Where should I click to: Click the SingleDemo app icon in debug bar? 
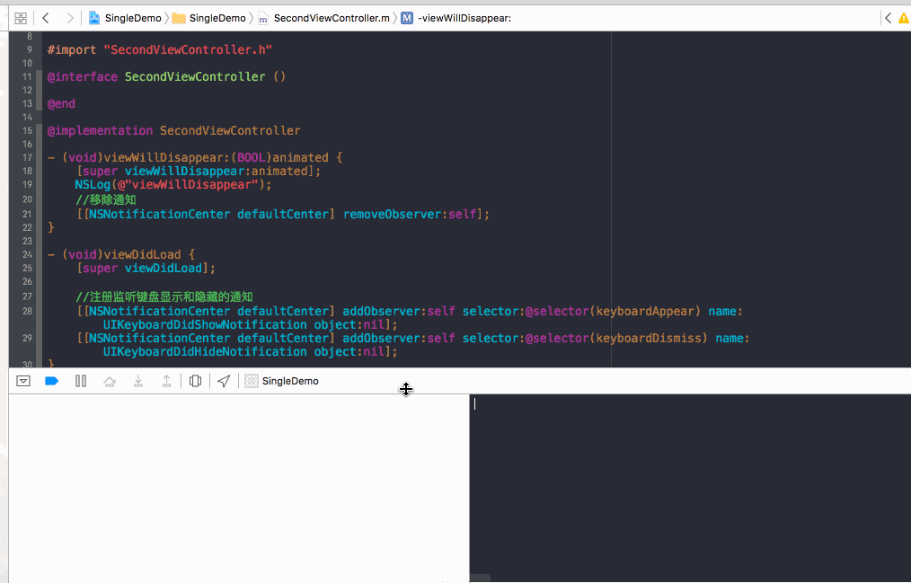click(x=251, y=381)
